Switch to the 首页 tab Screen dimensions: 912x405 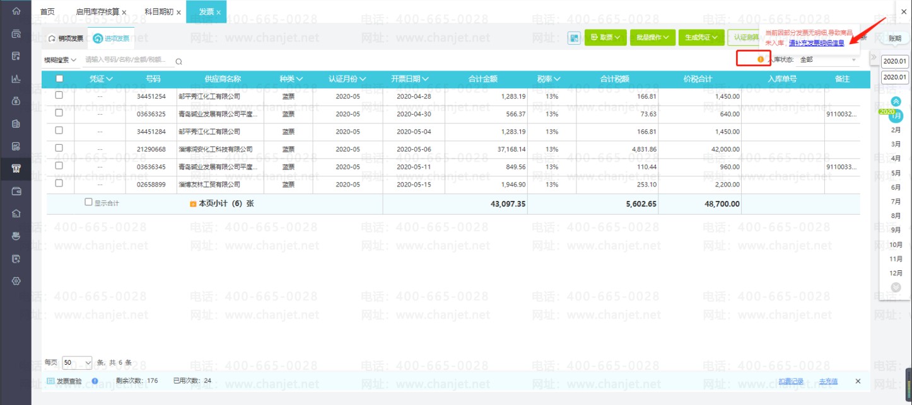[x=47, y=12]
